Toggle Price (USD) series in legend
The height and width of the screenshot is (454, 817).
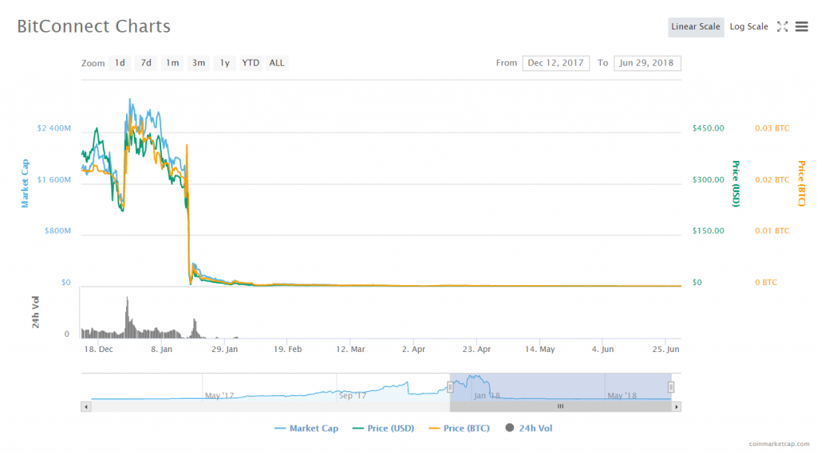383,429
